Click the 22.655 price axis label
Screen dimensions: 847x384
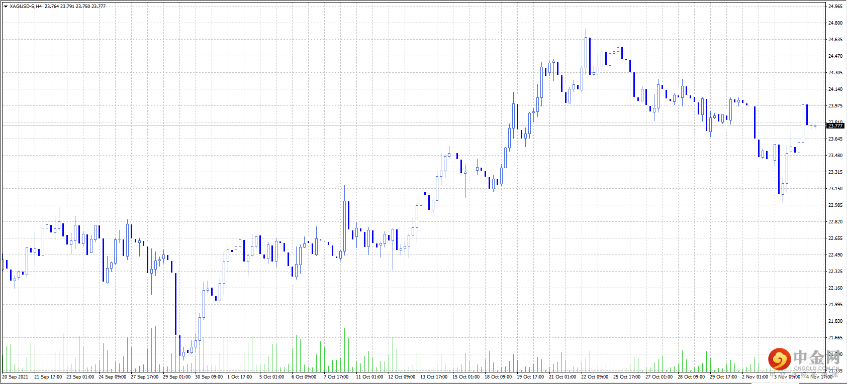[835, 238]
